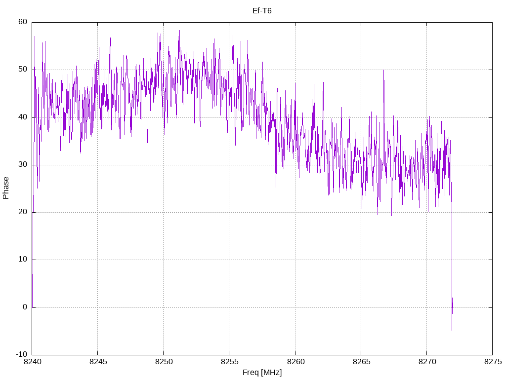Click the 8240 x-axis tick label
Image resolution: width=506 pixels, height=379 pixels.
32,363
